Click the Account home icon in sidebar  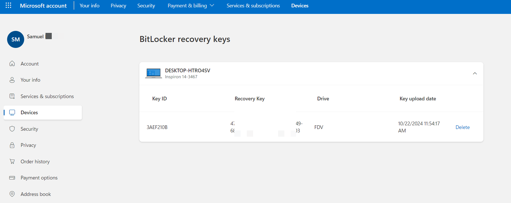point(12,64)
